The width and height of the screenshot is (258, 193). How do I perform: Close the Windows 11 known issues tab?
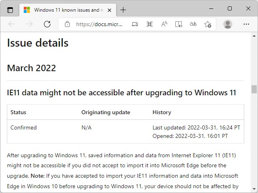[109, 10]
